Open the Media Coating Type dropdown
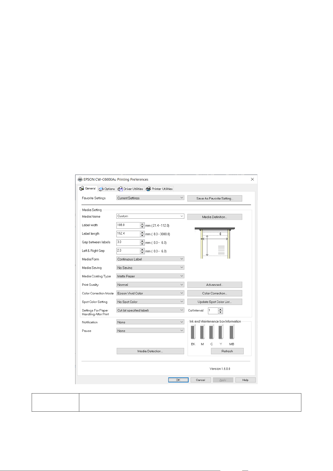Viewport: 333px width, 471px height. point(150,276)
